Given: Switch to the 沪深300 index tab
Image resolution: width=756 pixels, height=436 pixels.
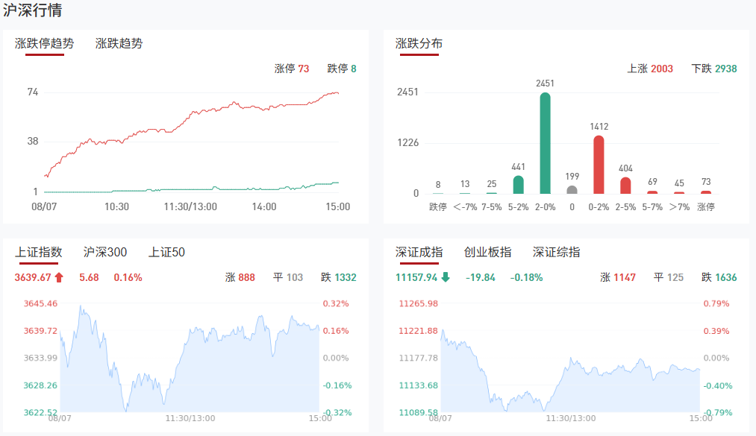Looking at the screenshot, I should [105, 252].
